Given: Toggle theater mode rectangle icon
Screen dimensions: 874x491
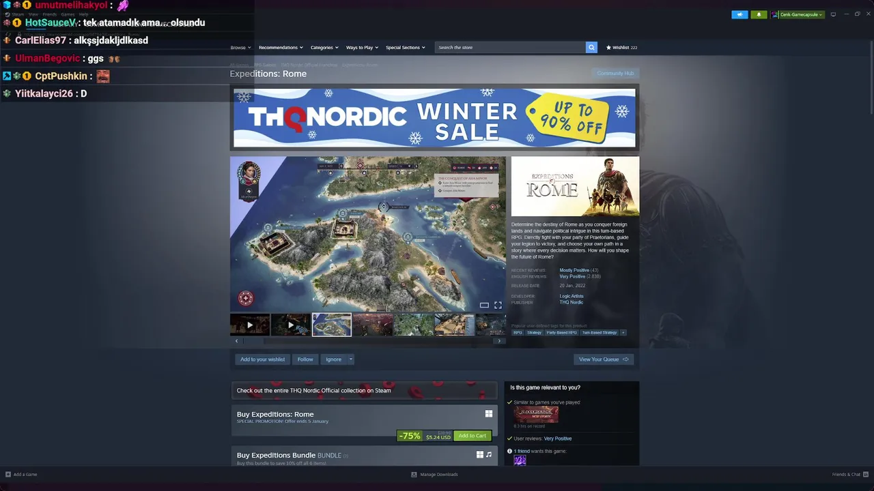Looking at the screenshot, I should 484,305.
